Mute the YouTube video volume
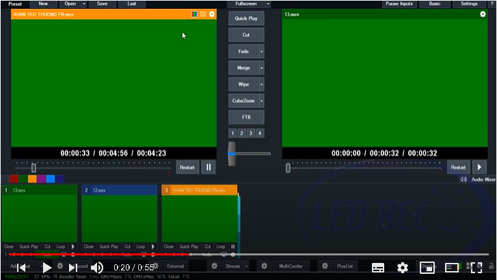Image resolution: width=497 pixels, height=280 pixels. [97, 267]
